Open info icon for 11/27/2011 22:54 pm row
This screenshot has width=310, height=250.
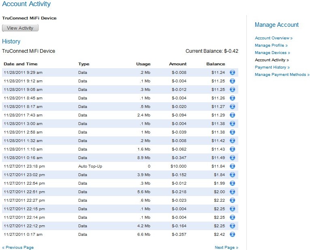(x=232, y=183)
